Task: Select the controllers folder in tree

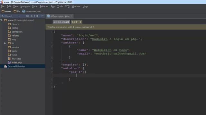Action: [17, 32]
